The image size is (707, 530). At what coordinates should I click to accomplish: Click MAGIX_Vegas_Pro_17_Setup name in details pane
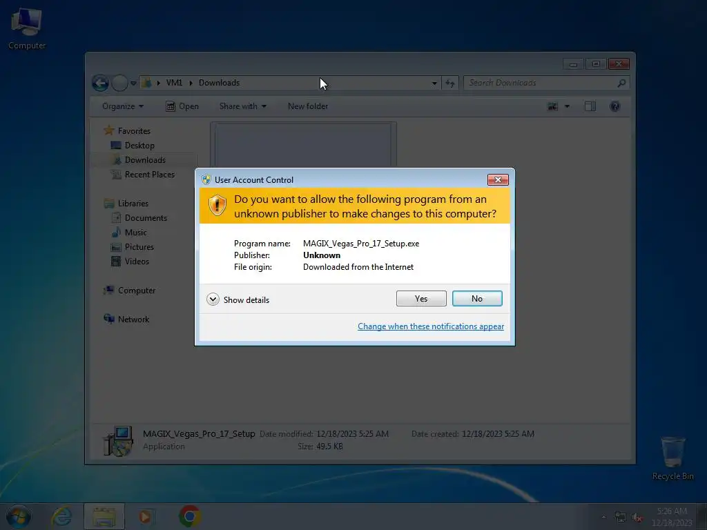[199, 433]
